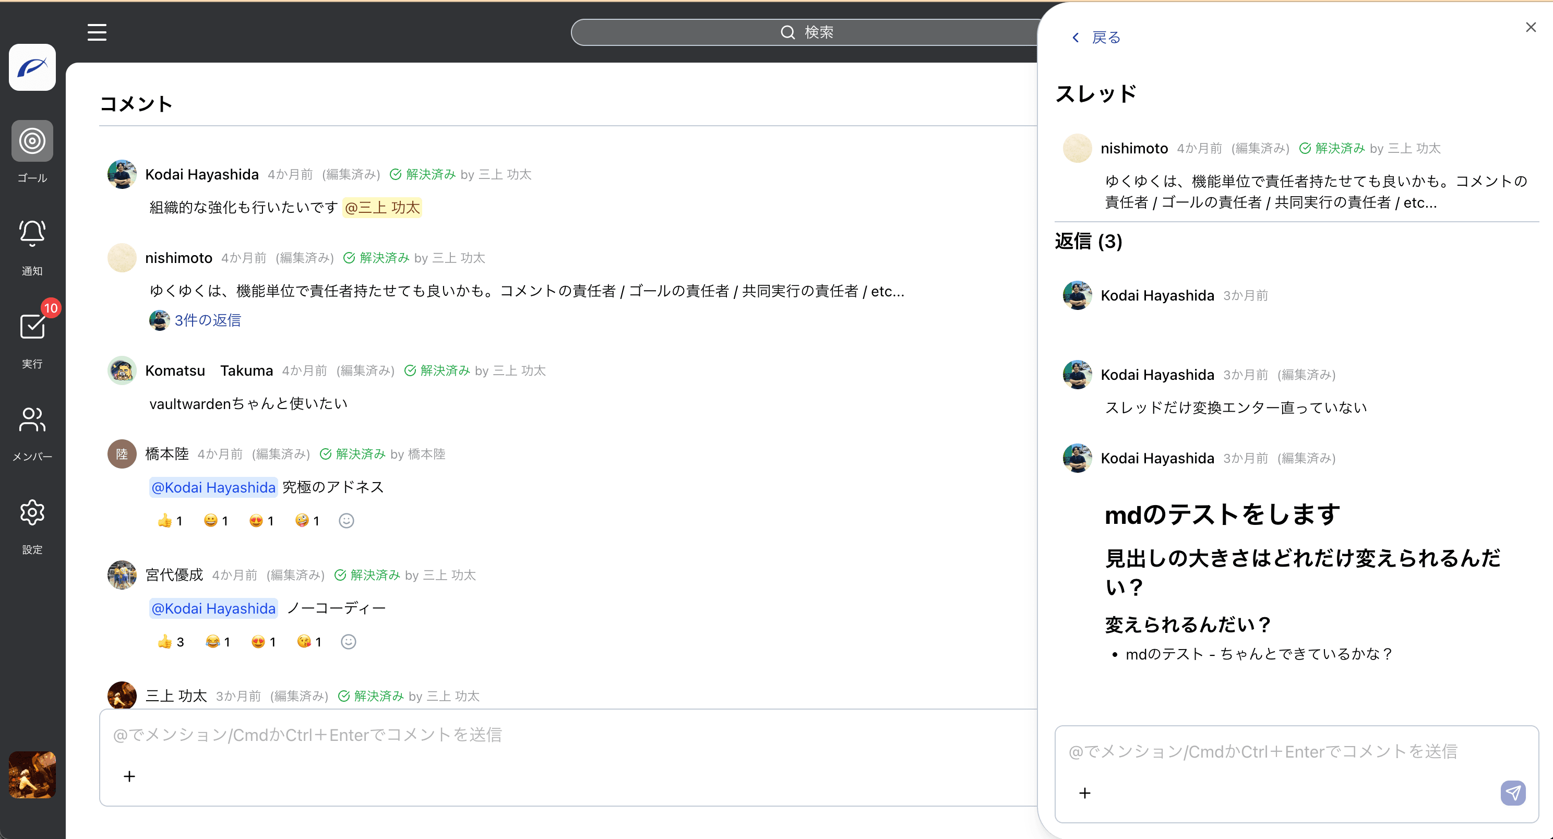Open the ゴール section in sidebar
The width and height of the screenshot is (1553, 839).
(x=31, y=141)
